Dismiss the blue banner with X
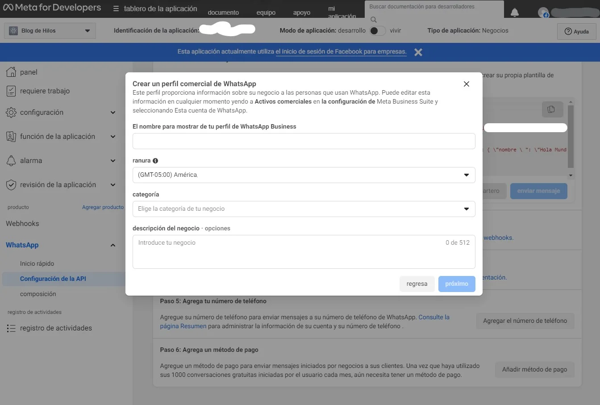The image size is (600, 405). (x=418, y=52)
